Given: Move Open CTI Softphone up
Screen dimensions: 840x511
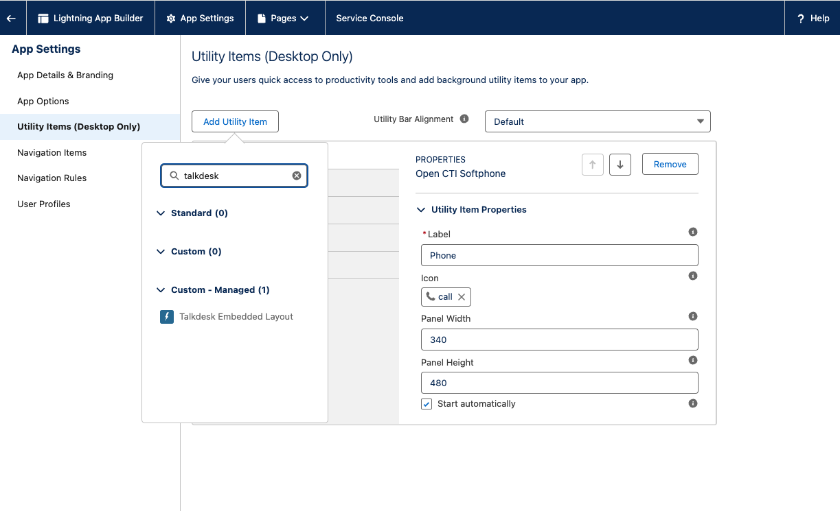Looking at the screenshot, I should 593,165.
